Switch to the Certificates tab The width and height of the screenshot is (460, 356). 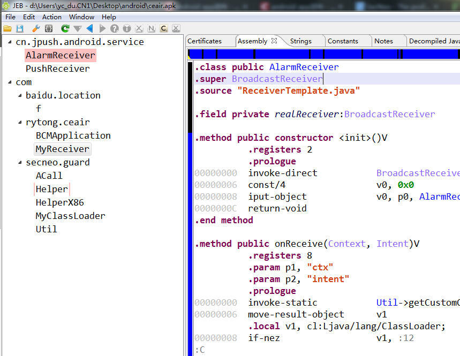205,41
